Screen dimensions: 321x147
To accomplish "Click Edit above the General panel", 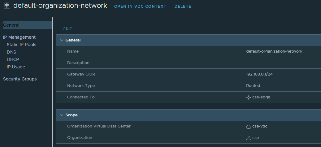I will point(67,29).
